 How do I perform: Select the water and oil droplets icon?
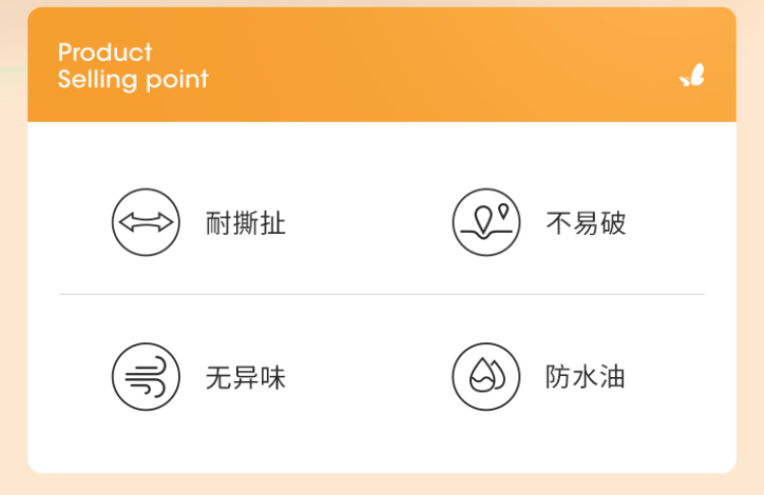click(x=485, y=377)
